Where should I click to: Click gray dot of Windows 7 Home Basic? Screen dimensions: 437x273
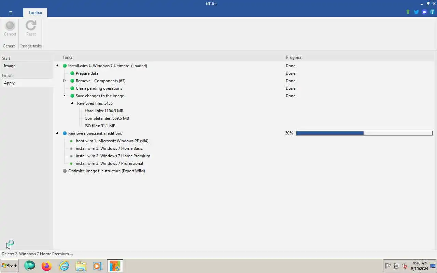click(71, 148)
